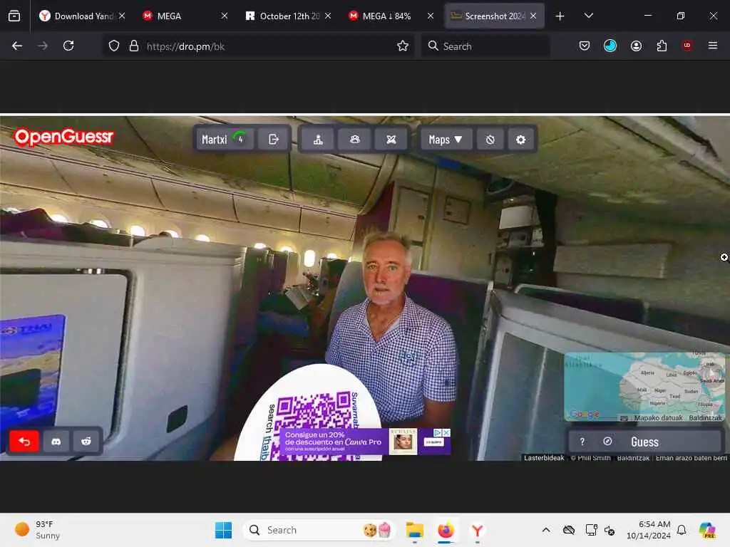Screen dimensions: 730x547
Task: Click the red return-to-start arrow button
Action: [x=24, y=441]
